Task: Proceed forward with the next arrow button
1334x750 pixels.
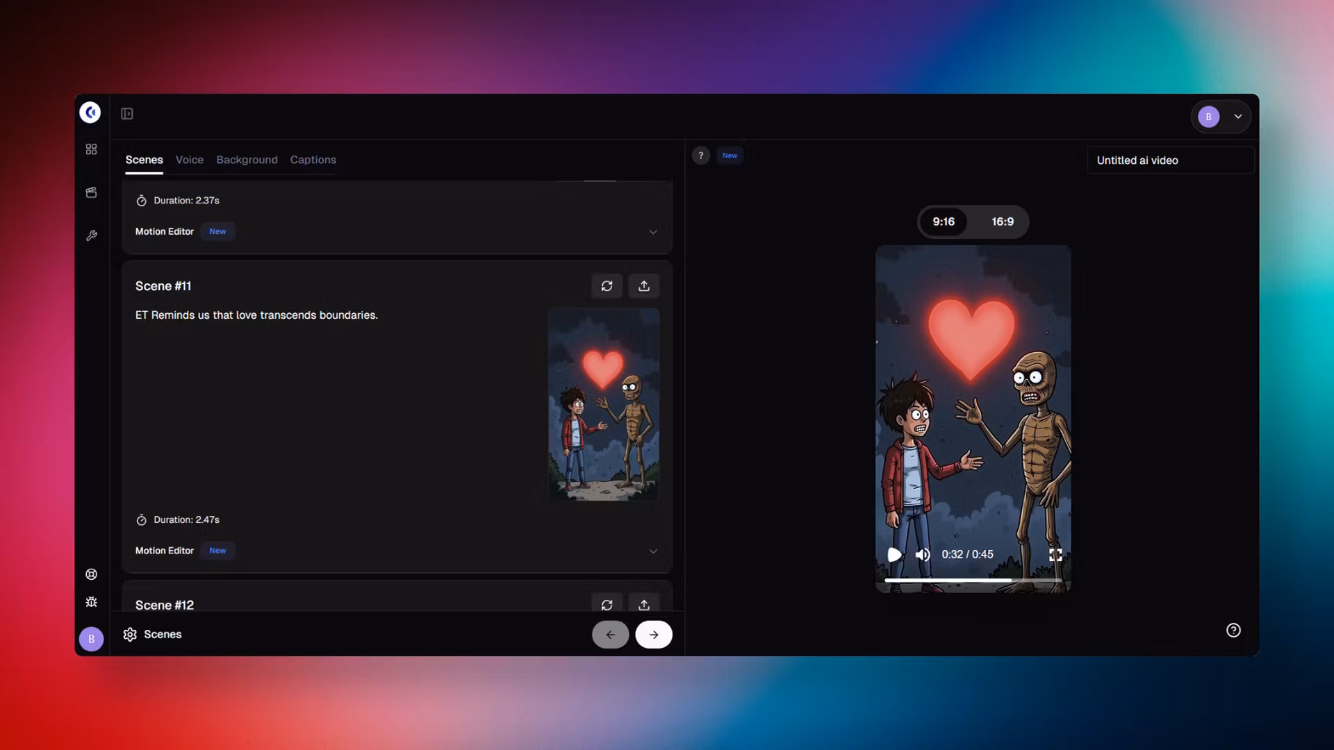Action: coord(653,634)
